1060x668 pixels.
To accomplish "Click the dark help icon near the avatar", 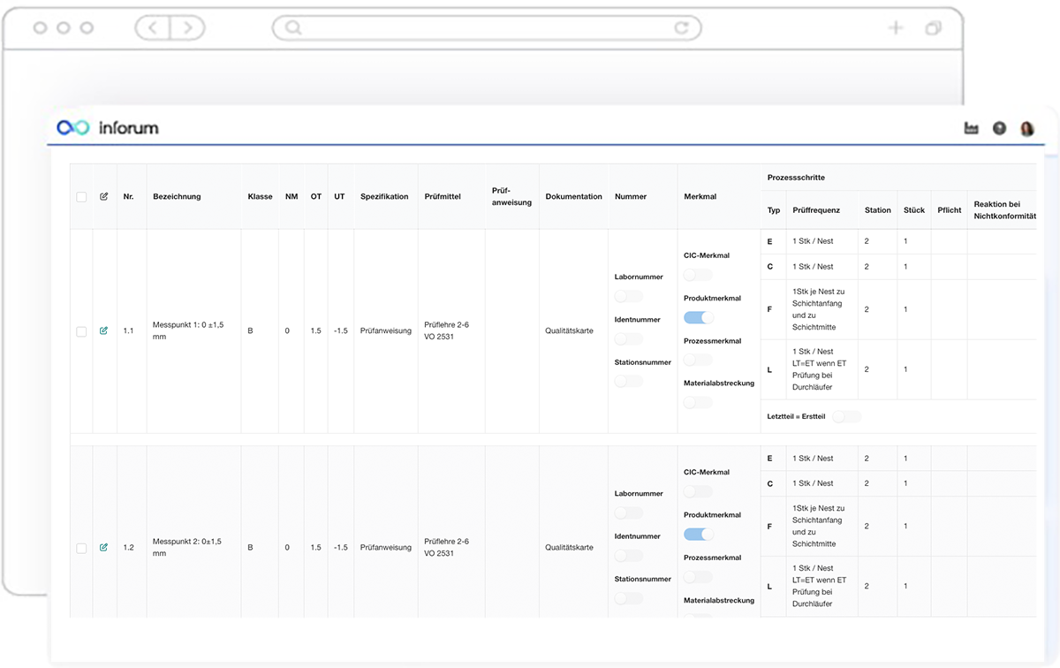I will click(x=999, y=128).
